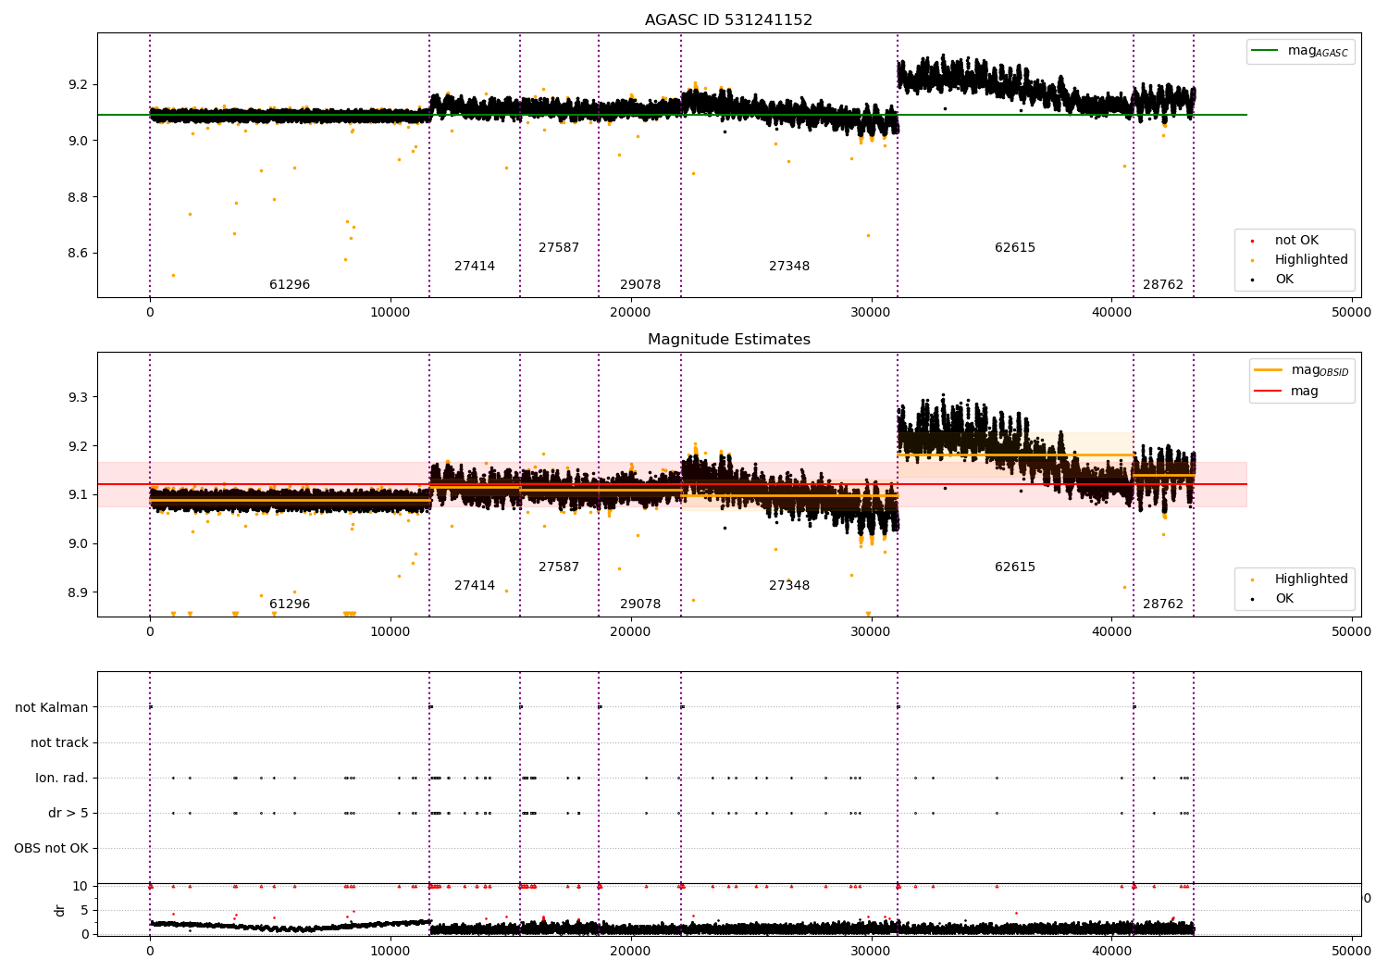
Task: Click the 'Magnitude Estimates' plot title
Action: click(x=728, y=340)
